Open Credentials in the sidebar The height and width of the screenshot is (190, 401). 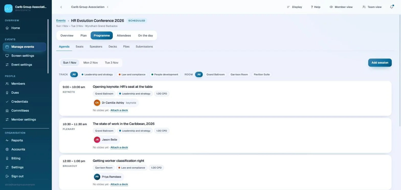24,102
